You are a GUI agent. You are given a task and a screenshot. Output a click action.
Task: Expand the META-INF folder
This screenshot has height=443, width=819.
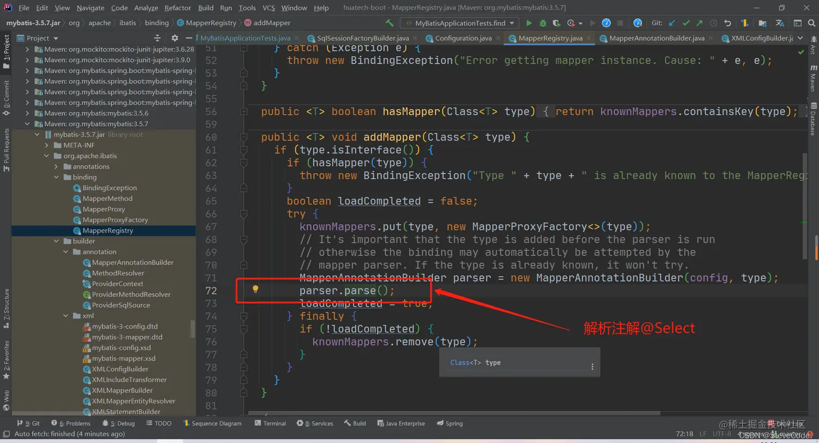click(47, 145)
